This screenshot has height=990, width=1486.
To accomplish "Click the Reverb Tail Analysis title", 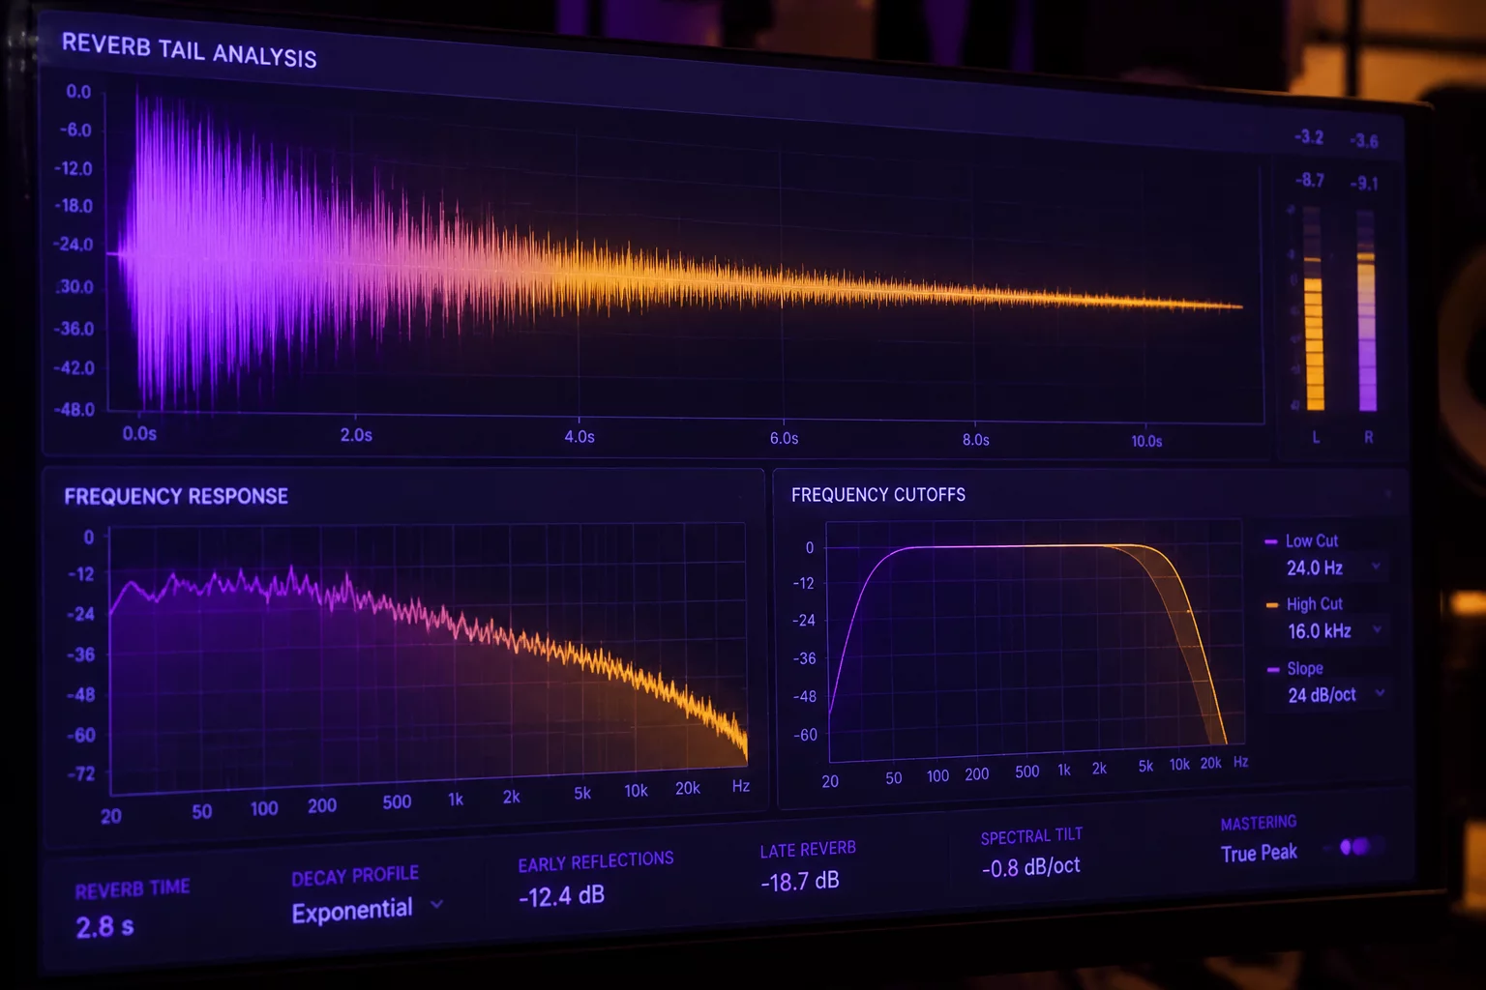I will pyautogui.click(x=189, y=50).
